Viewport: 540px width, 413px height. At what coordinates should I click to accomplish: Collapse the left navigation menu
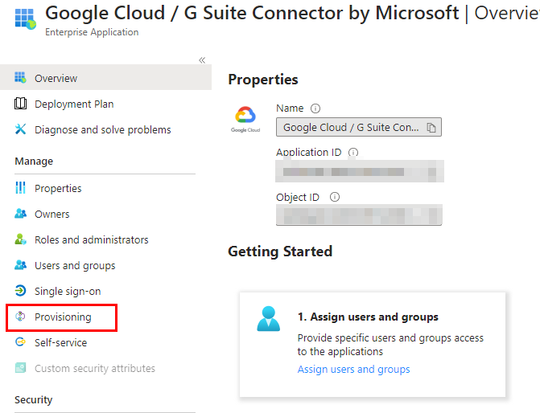click(x=202, y=60)
